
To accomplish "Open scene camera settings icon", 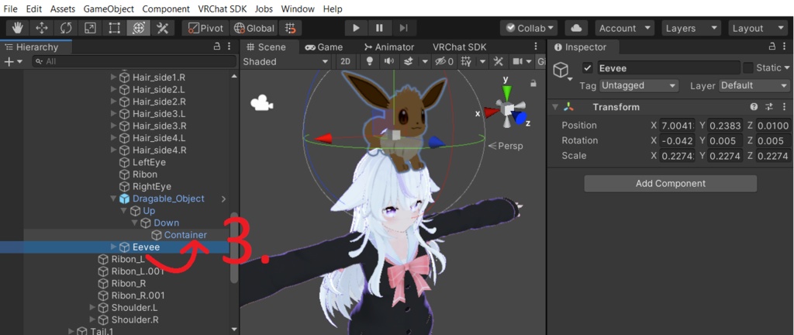I will coord(518,62).
